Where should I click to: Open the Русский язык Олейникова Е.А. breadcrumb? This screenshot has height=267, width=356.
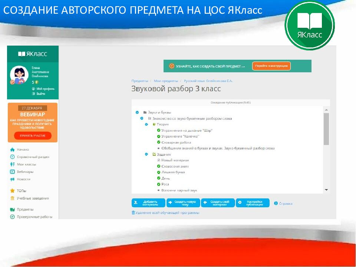coord(208,81)
